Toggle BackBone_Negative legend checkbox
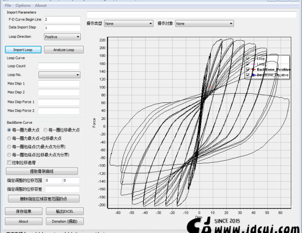 [x=248, y=75]
